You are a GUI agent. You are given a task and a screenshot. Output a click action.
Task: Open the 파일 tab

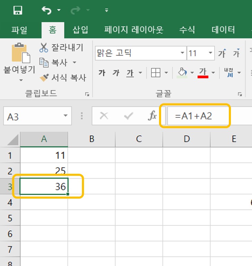pyautogui.click(x=19, y=30)
